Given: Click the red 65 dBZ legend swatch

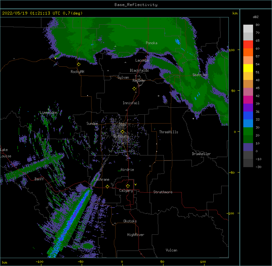Looking at the screenshot, I should [248, 44].
